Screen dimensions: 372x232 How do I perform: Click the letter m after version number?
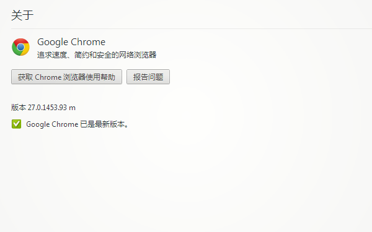(72, 108)
